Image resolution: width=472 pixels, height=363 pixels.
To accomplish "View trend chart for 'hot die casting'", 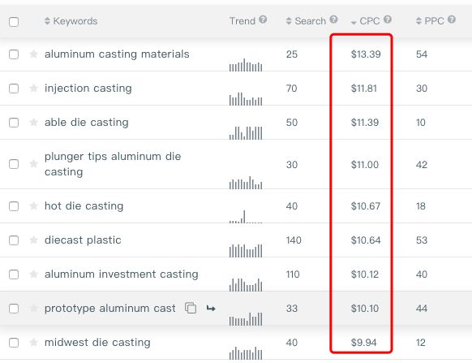I will click(x=246, y=217).
